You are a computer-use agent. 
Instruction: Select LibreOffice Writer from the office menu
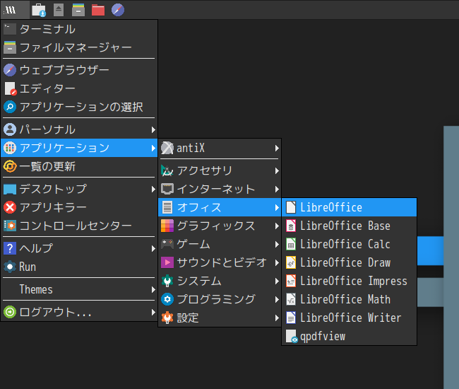tap(349, 318)
